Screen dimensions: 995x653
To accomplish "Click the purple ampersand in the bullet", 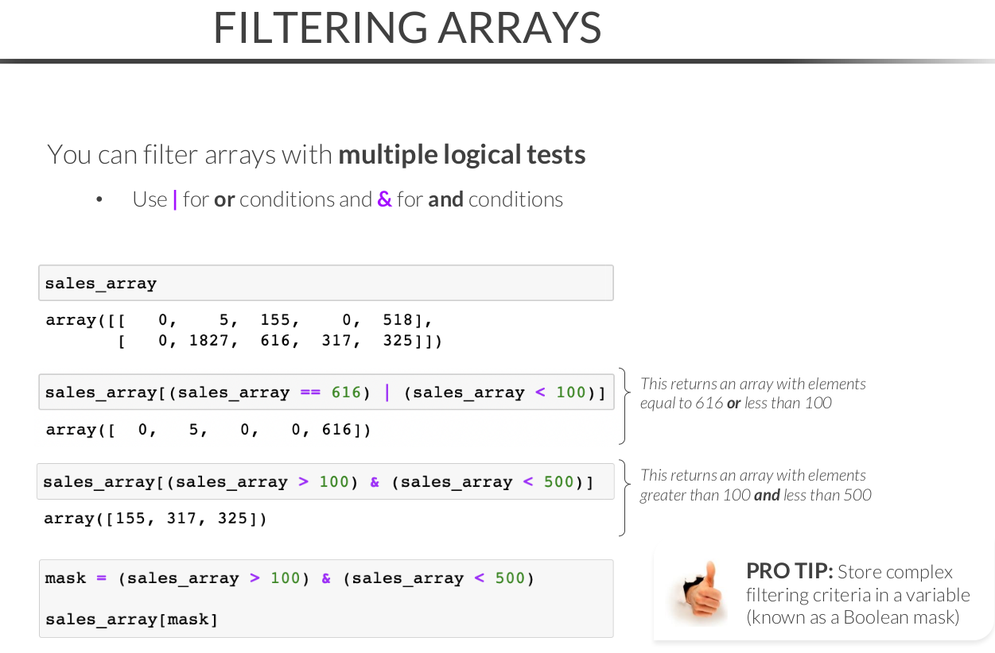I will coord(385,199).
